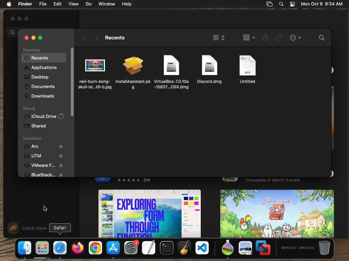Click the Share toolbar button
Viewport: 349px width, 261px height.
point(265,38)
